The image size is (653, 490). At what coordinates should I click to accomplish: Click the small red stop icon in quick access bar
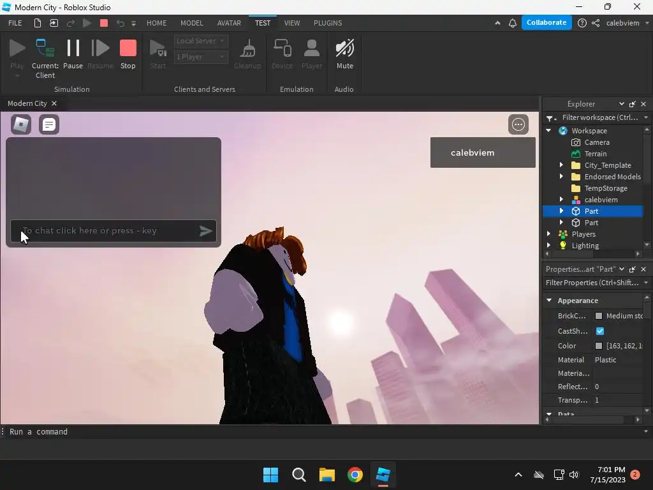click(x=104, y=23)
